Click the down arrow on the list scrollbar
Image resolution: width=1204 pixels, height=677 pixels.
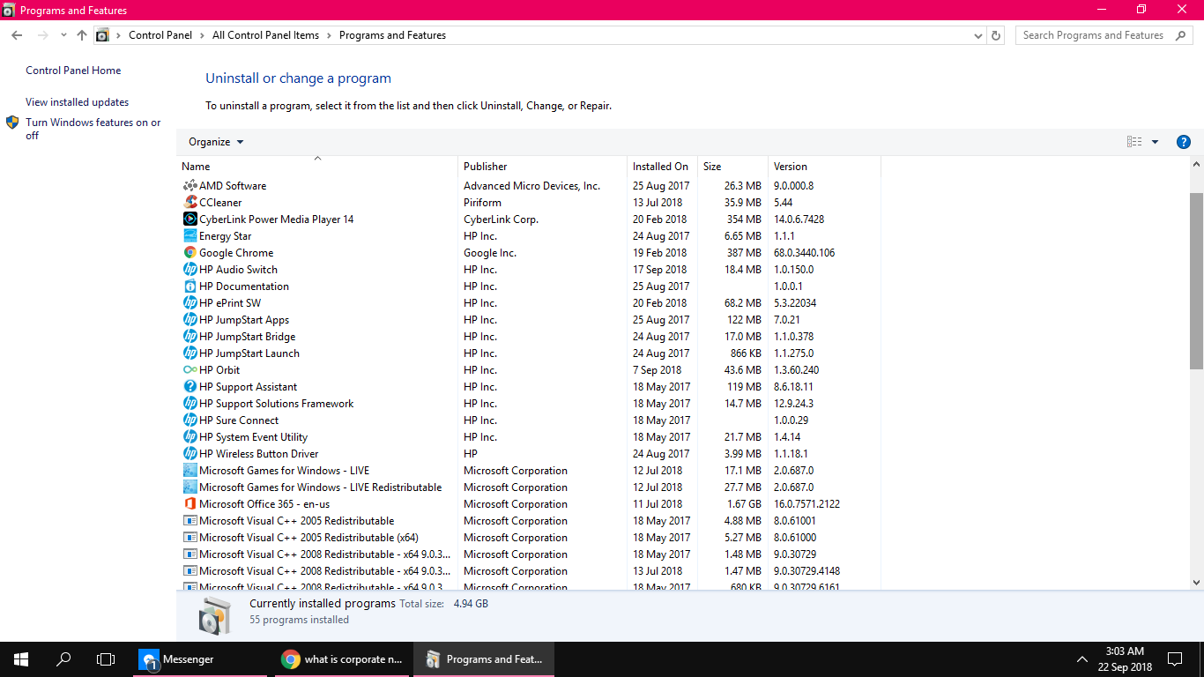pyautogui.click(x=1196, y=582)
